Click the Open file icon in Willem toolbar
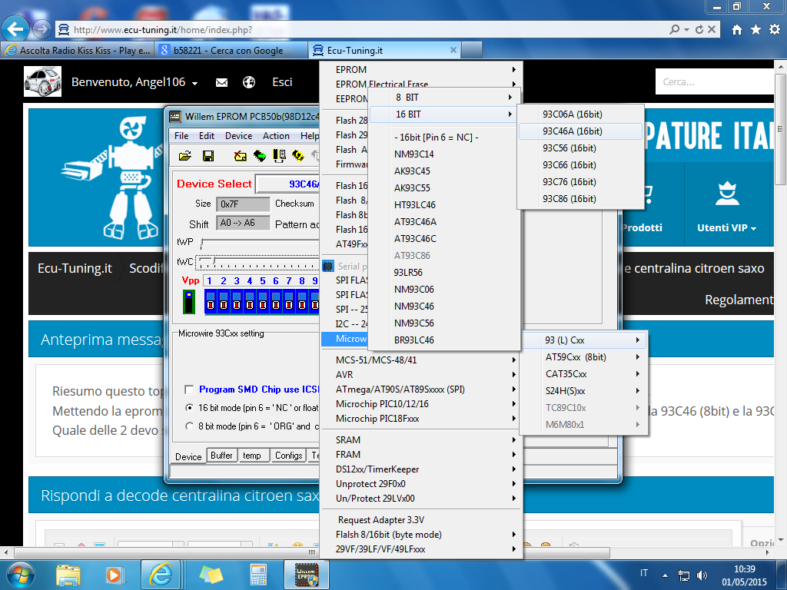The width and height of the screenshot is (787, 590). coord(184,156)
